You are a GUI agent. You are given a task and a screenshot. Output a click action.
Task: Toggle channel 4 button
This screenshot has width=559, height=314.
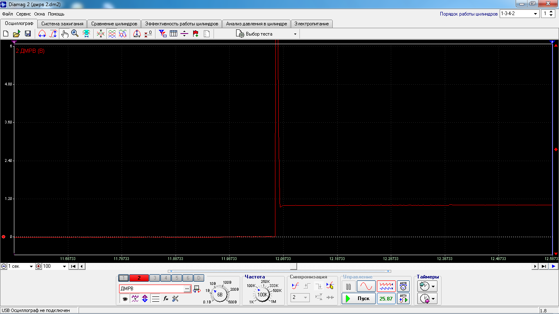point(166,278)
